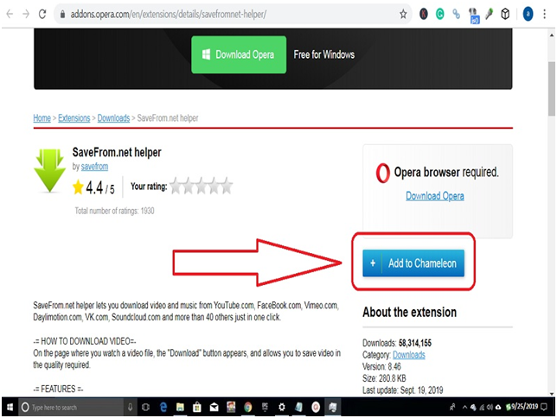557x418 pixels.
Task: Click the volume icon in system tray
Action: [x=490, y=407]
